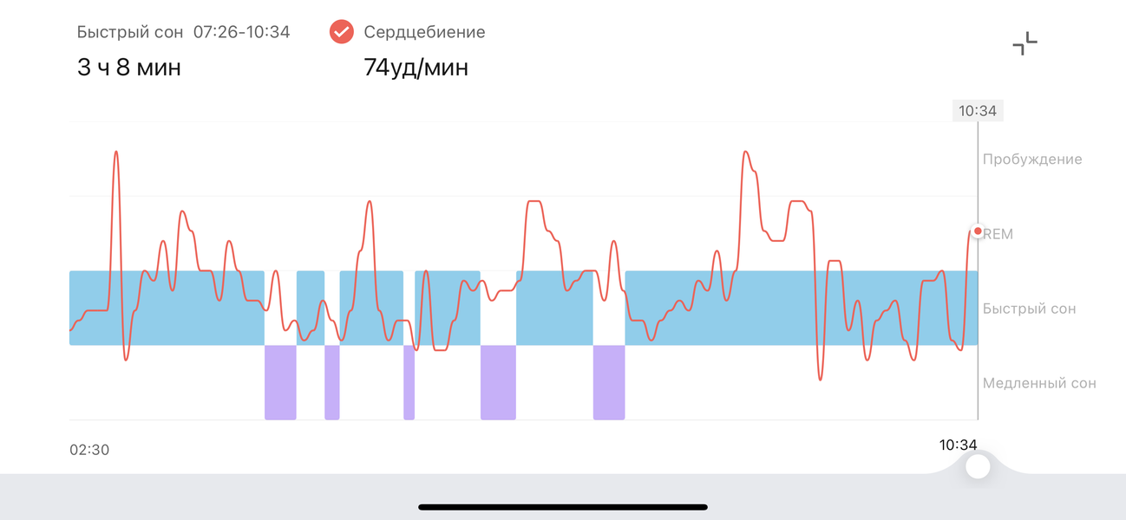The width and height of the screenshot is (1126, 520).
Task: Click the collapse fullscreen icon
Action: 1025,43
